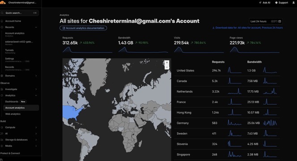Image resolution: width=297 pixels, height=161 pixels.
Task: Click the United States row label
Action: [x=186, y=71]
